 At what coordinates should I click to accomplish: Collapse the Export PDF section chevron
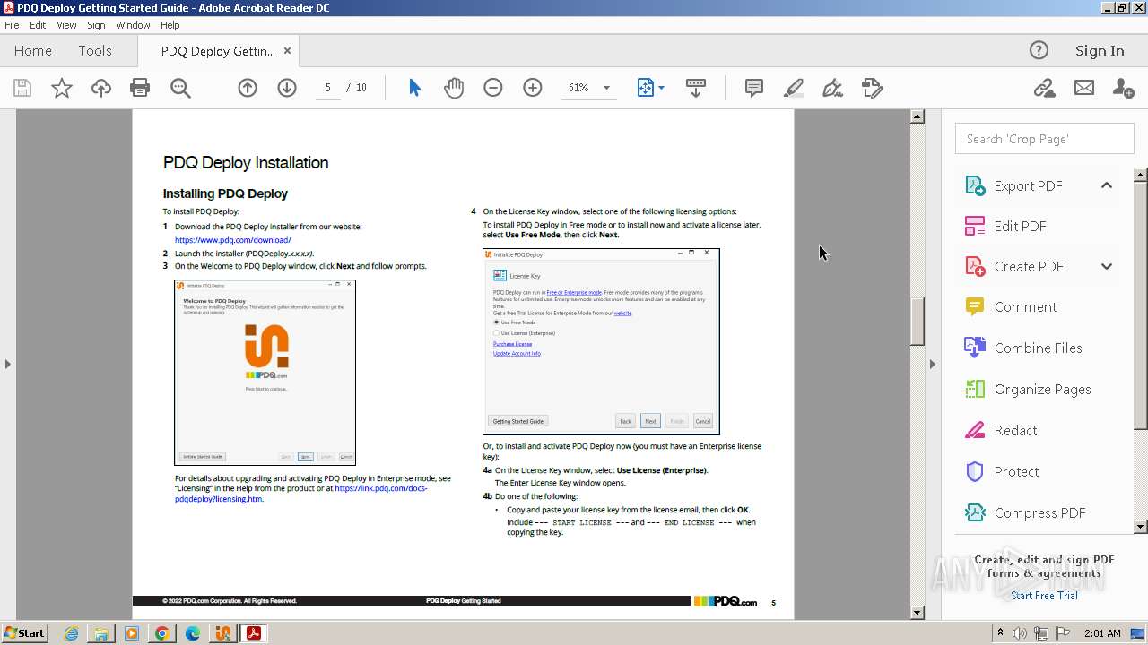(x=1107, y=185)
